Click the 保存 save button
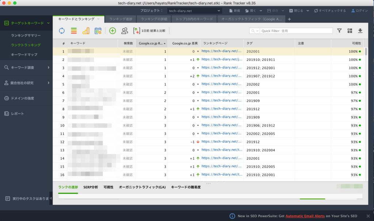374x221 pixels. 272,11
